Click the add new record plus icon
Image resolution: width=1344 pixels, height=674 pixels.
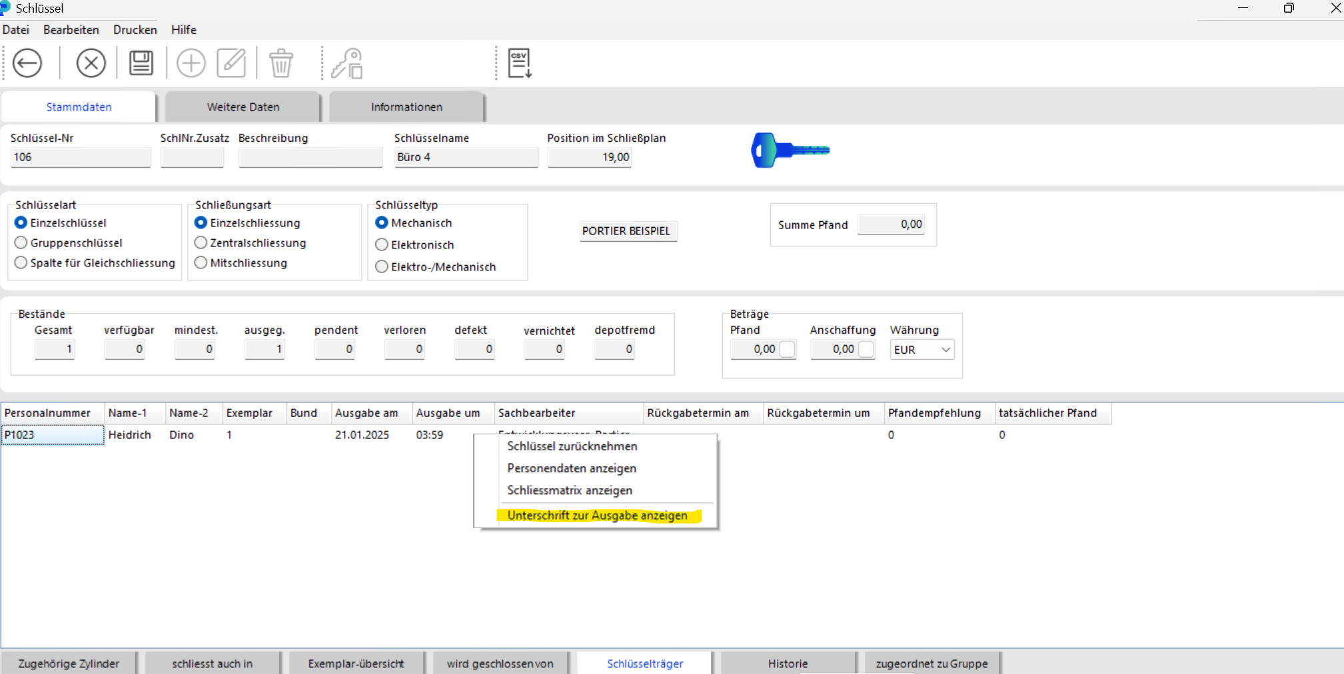pos(191,63)
